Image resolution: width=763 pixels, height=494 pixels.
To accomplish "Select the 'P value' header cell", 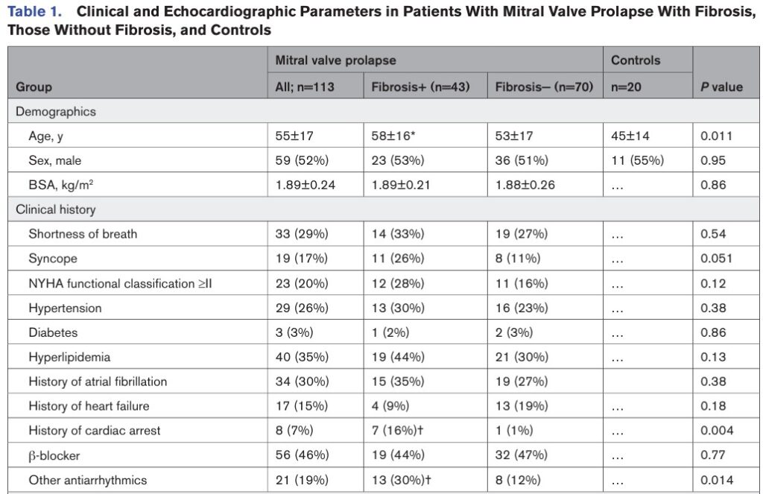I will 721,87.
